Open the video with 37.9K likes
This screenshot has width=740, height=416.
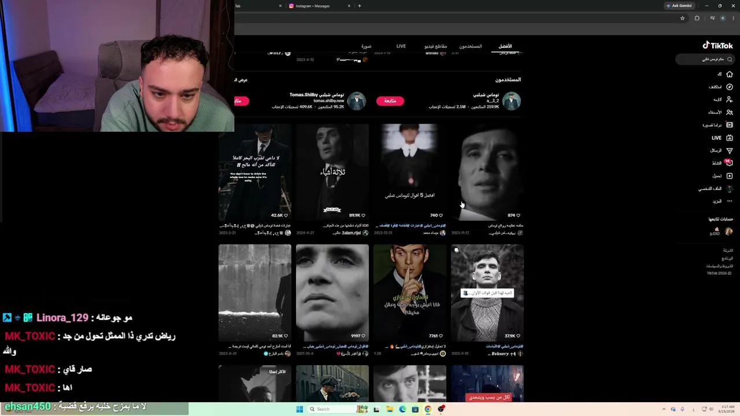click(487, 292)
